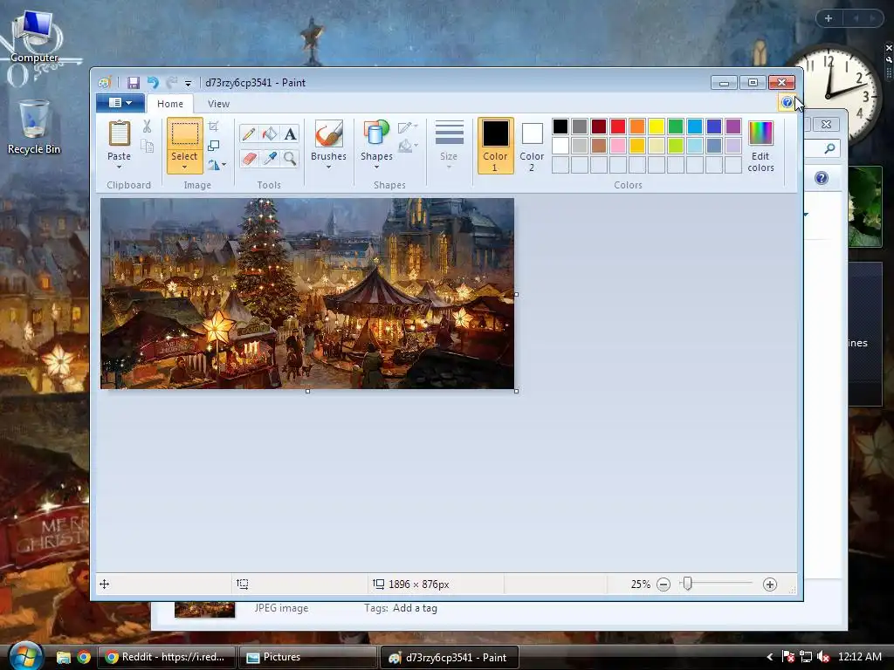The image size is (894, 670).
Task: Show hidden tray icons arrow
Action: pyautogui.click(x=770, y=657)
